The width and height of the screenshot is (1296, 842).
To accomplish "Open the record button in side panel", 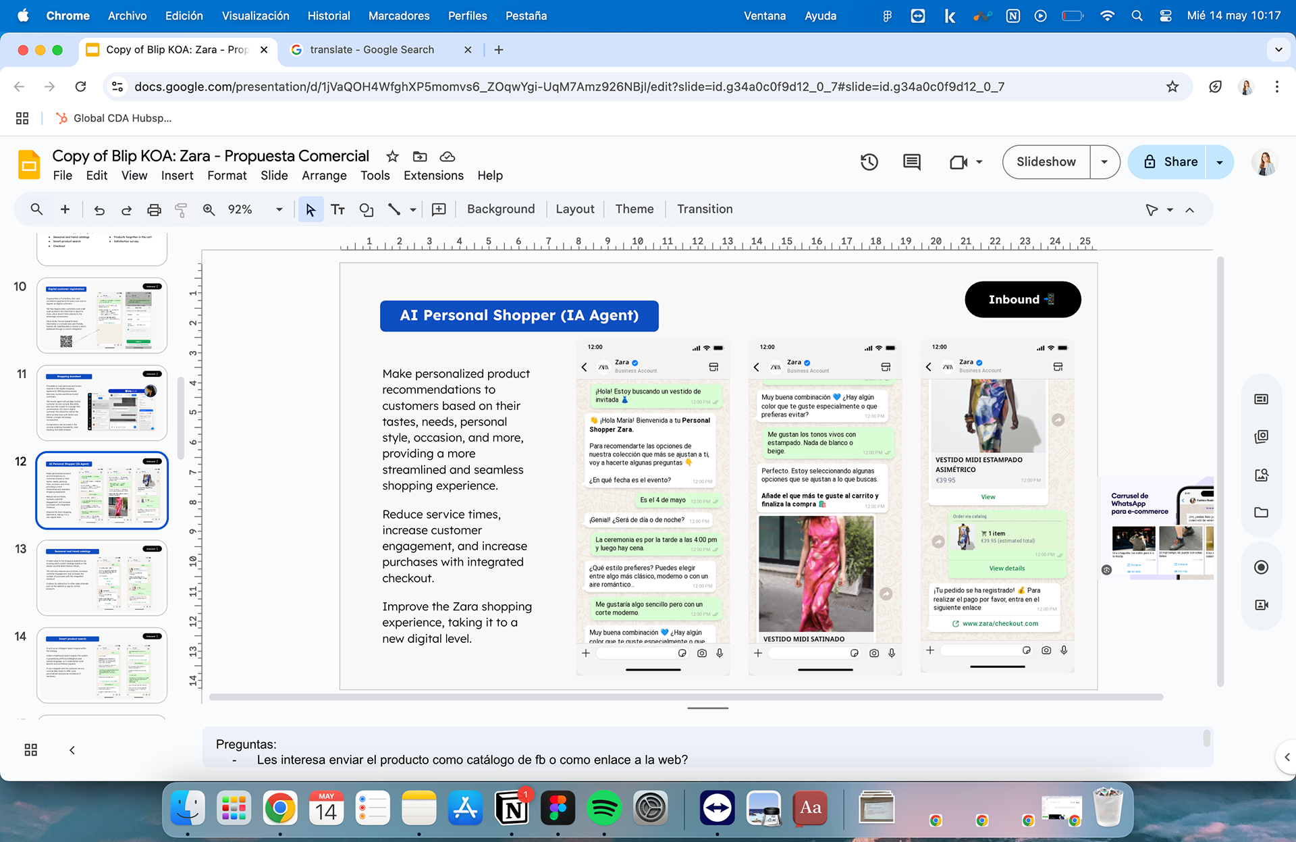I will click(x=1261, y=567).
